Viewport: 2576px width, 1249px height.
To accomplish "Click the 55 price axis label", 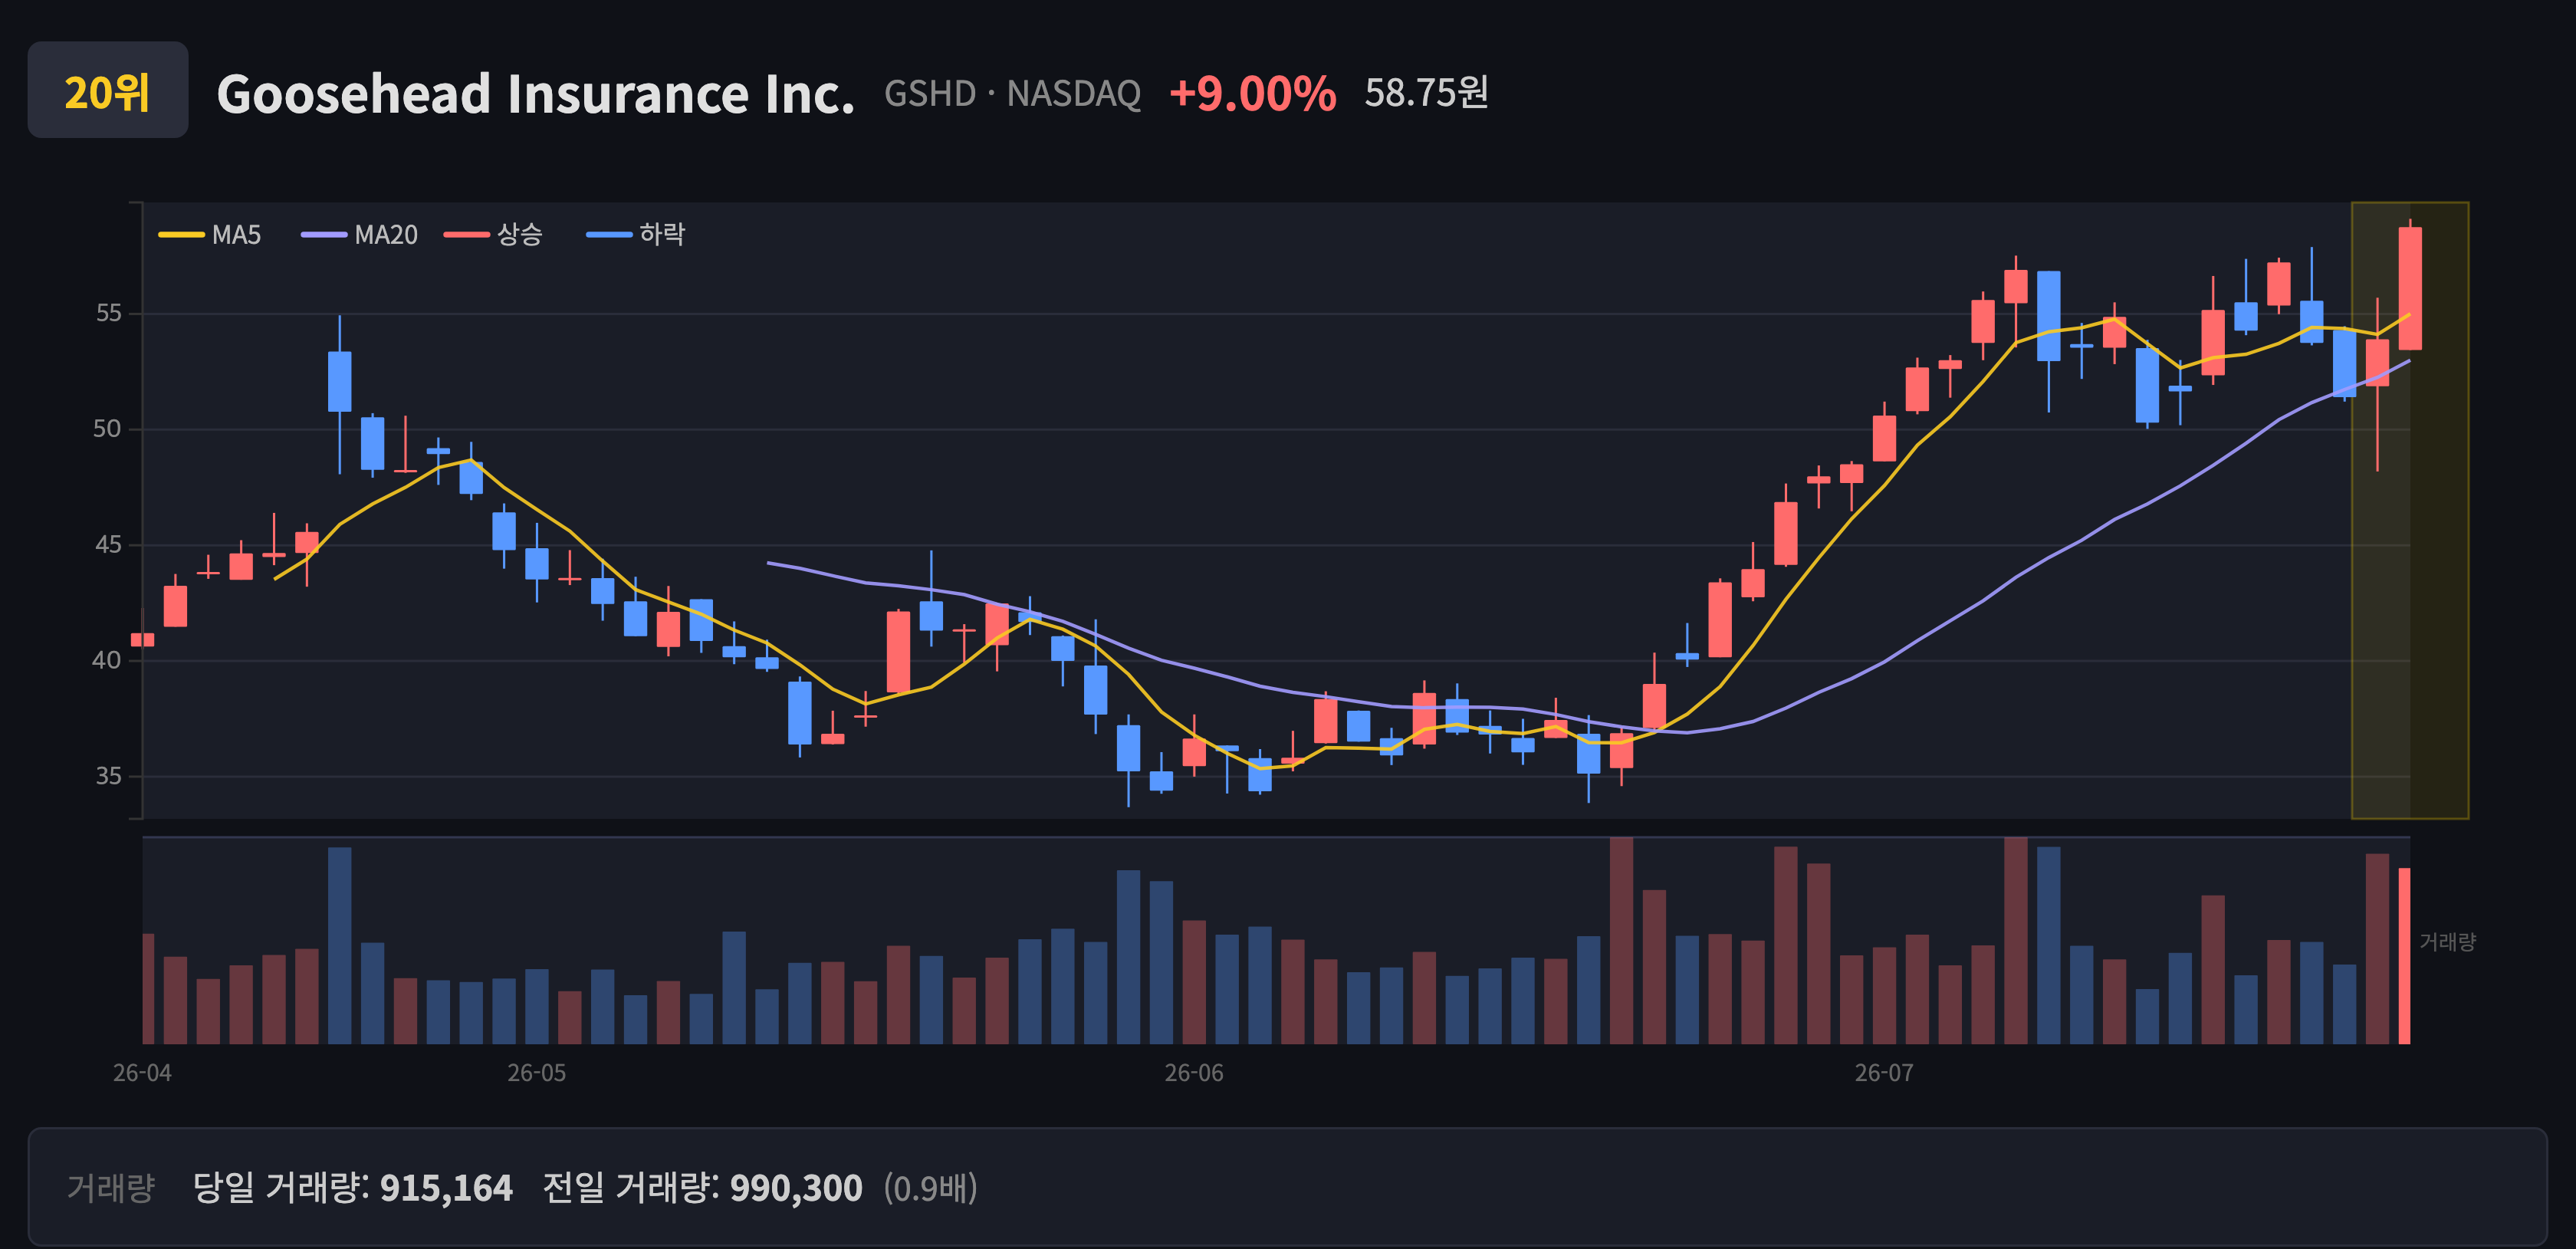I will (x=108, y=313).
